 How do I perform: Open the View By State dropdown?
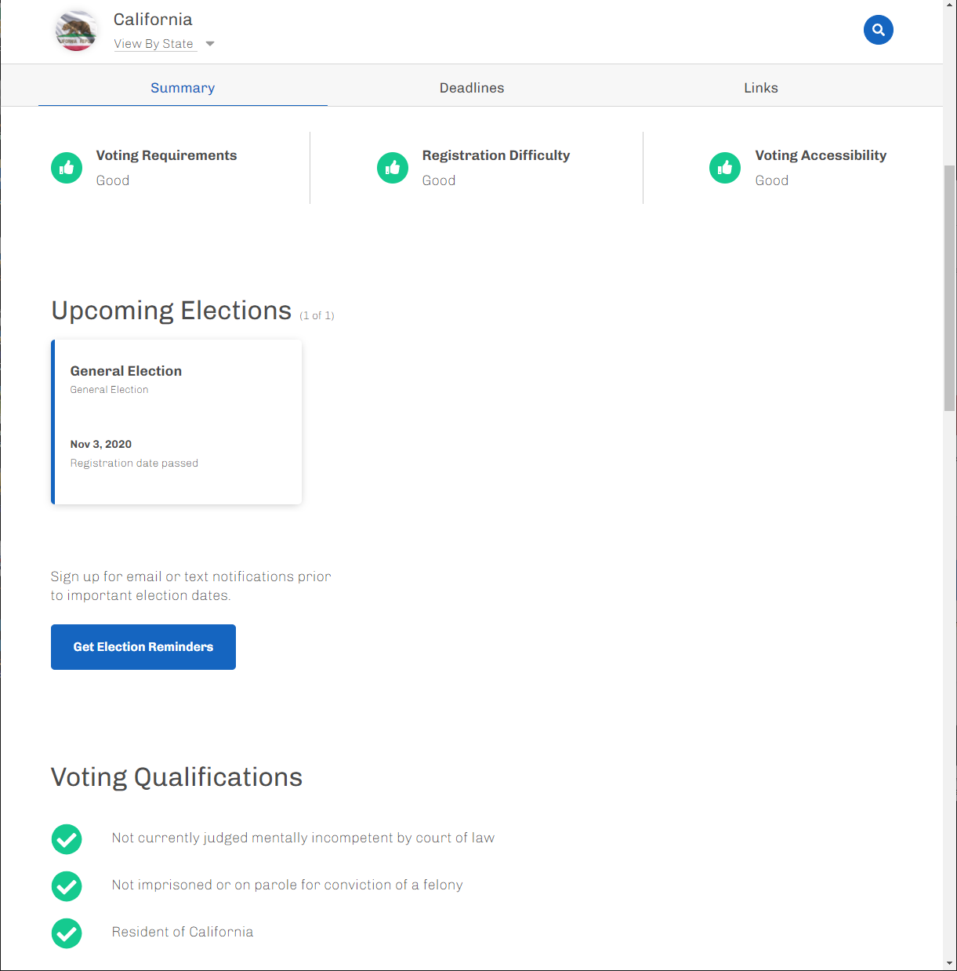pos(154,43)
